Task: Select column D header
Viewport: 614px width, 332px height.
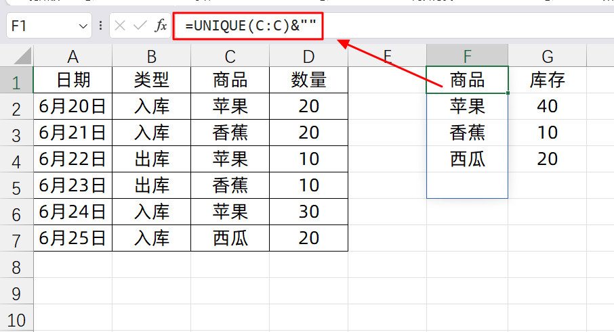Action: tap(308, 56)
